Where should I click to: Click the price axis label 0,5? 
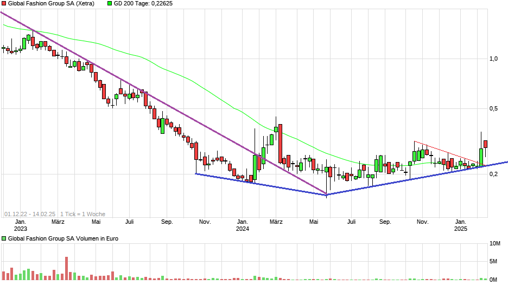493,109
